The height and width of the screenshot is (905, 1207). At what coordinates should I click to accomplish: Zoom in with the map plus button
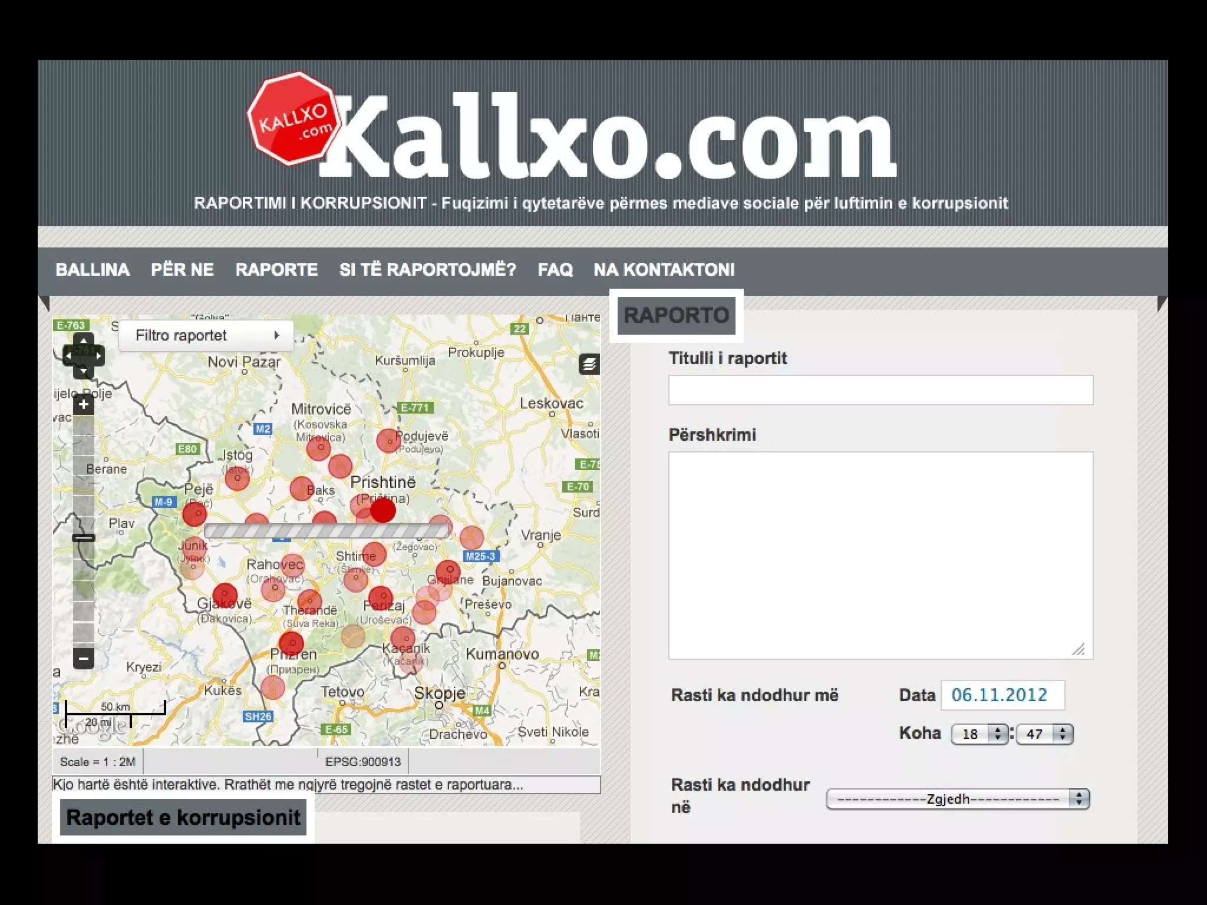tap(84, 405)
